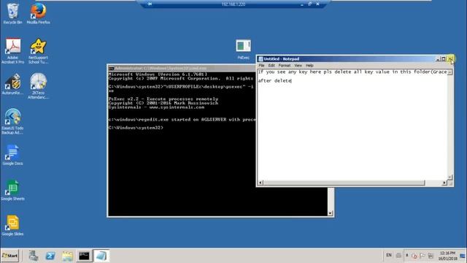Select the Google Docs desktop shortcut

pos(12,155)
